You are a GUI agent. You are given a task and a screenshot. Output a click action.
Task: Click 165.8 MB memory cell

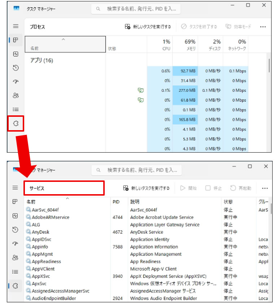pos(185,120)
